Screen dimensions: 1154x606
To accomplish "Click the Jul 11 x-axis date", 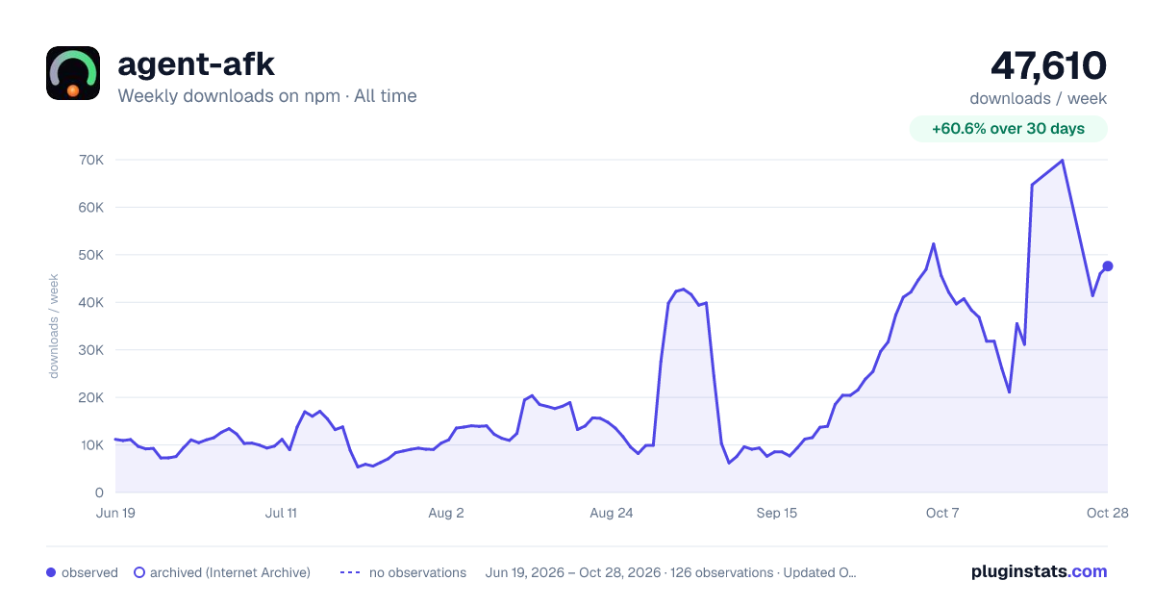I will click(x=281, y=513).
